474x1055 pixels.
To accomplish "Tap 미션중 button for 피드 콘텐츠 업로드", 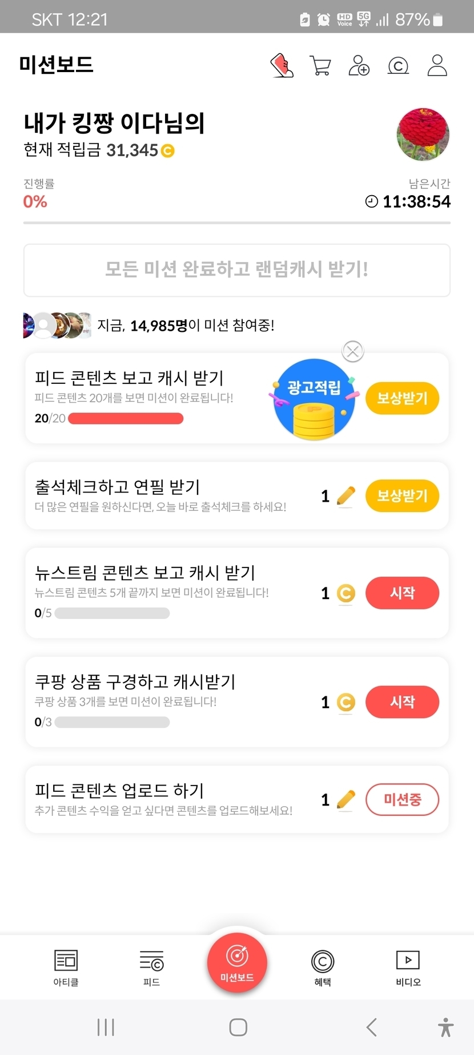I will pyautogui.click(x=402, y=799).
